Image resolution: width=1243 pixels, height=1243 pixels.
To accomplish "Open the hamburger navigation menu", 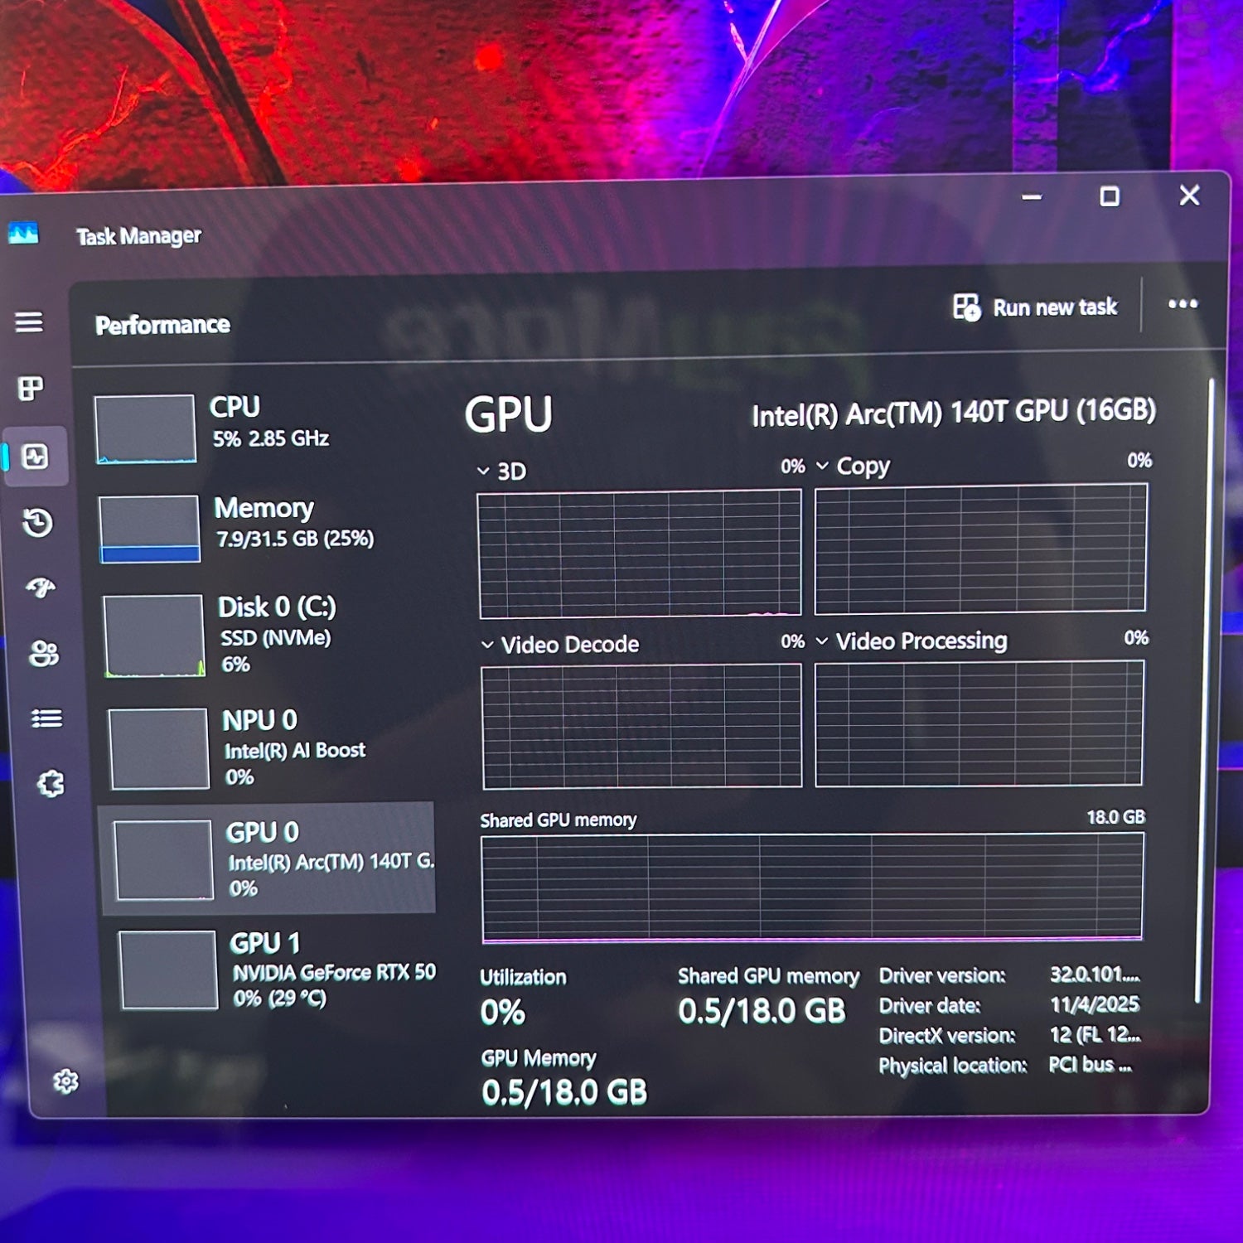I will pyautogui.click(x=29, y=322).
